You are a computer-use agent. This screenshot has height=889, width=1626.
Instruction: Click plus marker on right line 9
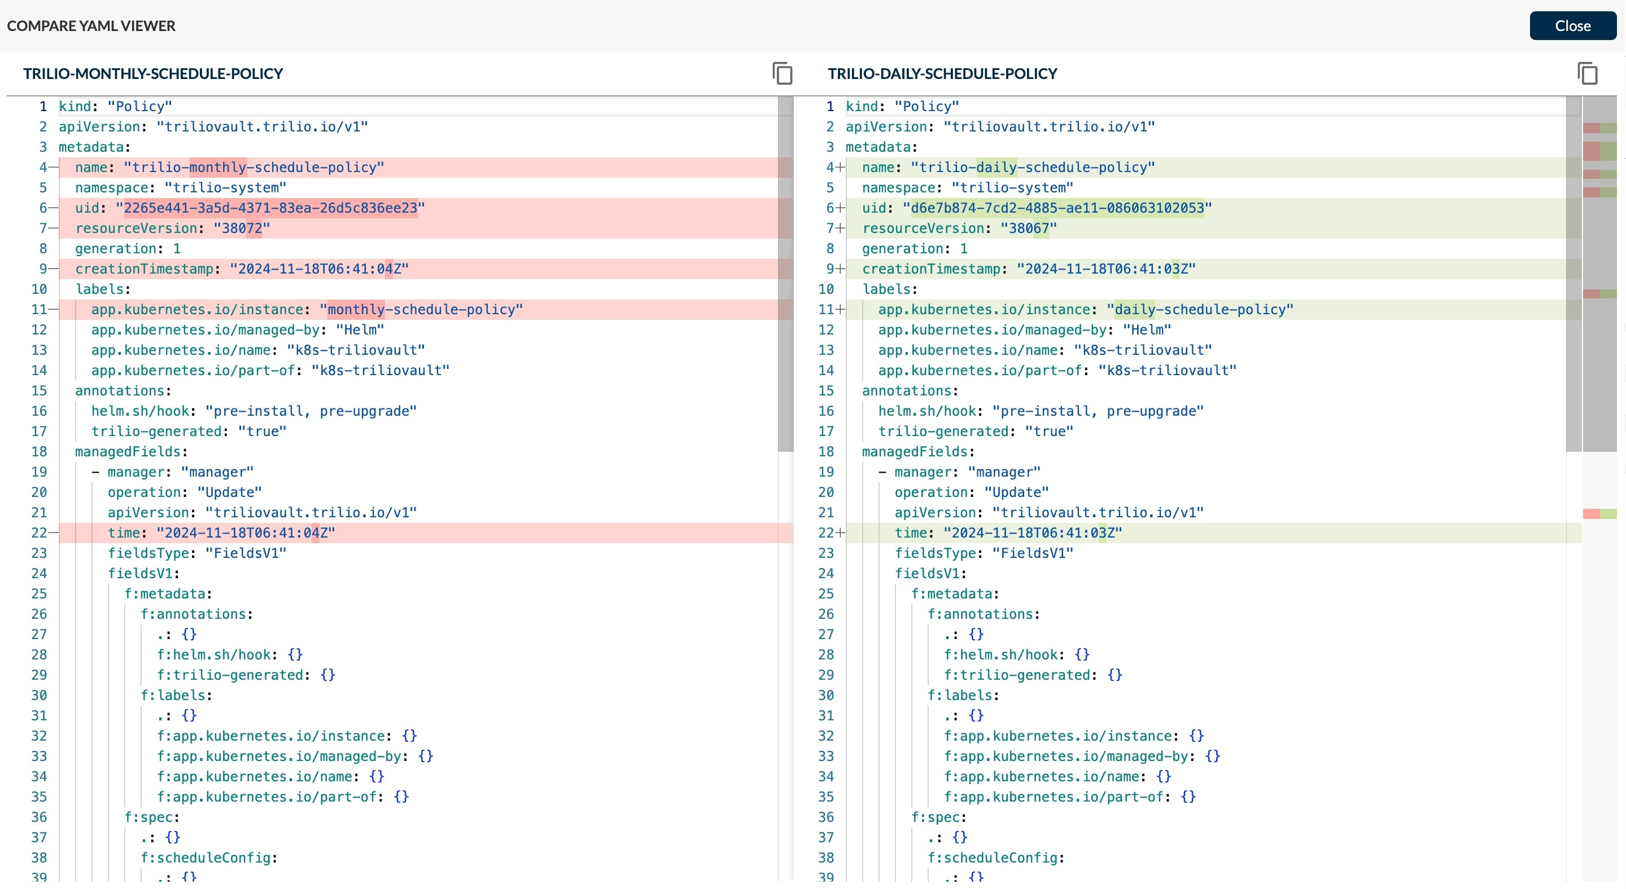click(x=840, y=269)
